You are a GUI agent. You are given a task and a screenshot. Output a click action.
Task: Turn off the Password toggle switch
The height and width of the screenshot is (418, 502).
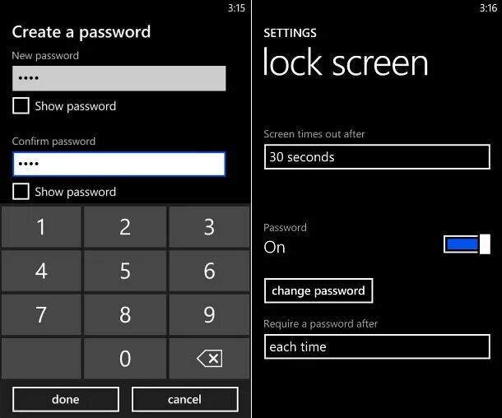coord(467,244)
